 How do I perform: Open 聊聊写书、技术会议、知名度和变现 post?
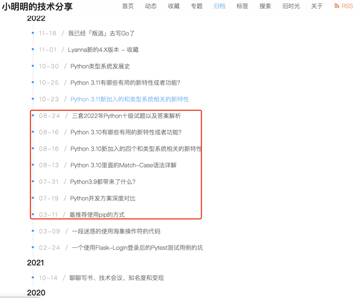point(117,278)
